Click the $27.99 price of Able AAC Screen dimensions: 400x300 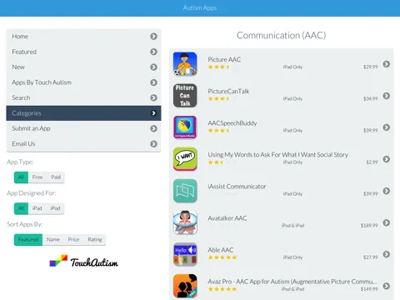click(x=371, y=257)
